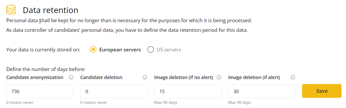Click the Data retention database icon
Screen dimensions: 346x108
click(11, 10)
